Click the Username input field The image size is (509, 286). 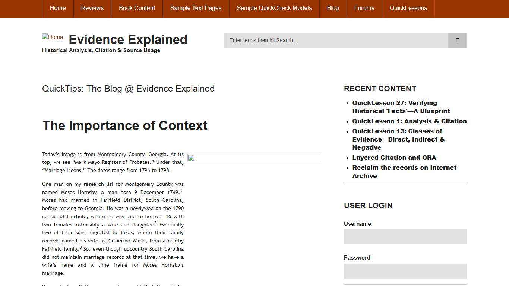[405, 236]
